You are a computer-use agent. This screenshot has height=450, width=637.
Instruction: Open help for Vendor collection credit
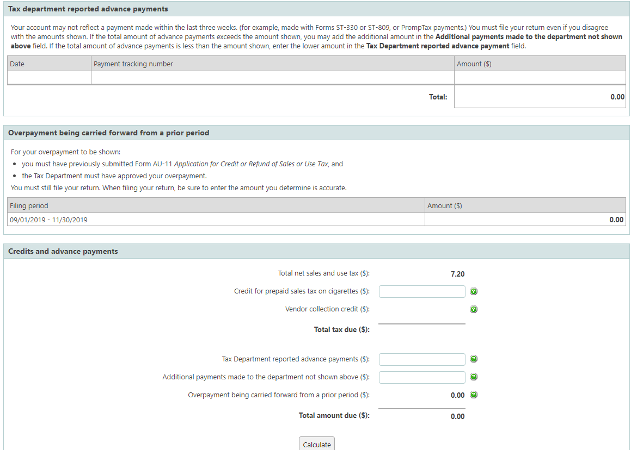(474, 310)
